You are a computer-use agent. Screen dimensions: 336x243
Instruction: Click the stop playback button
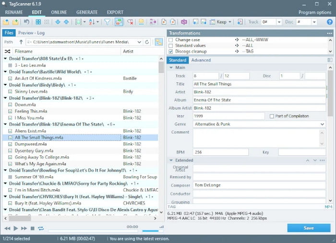coord(33,229)
